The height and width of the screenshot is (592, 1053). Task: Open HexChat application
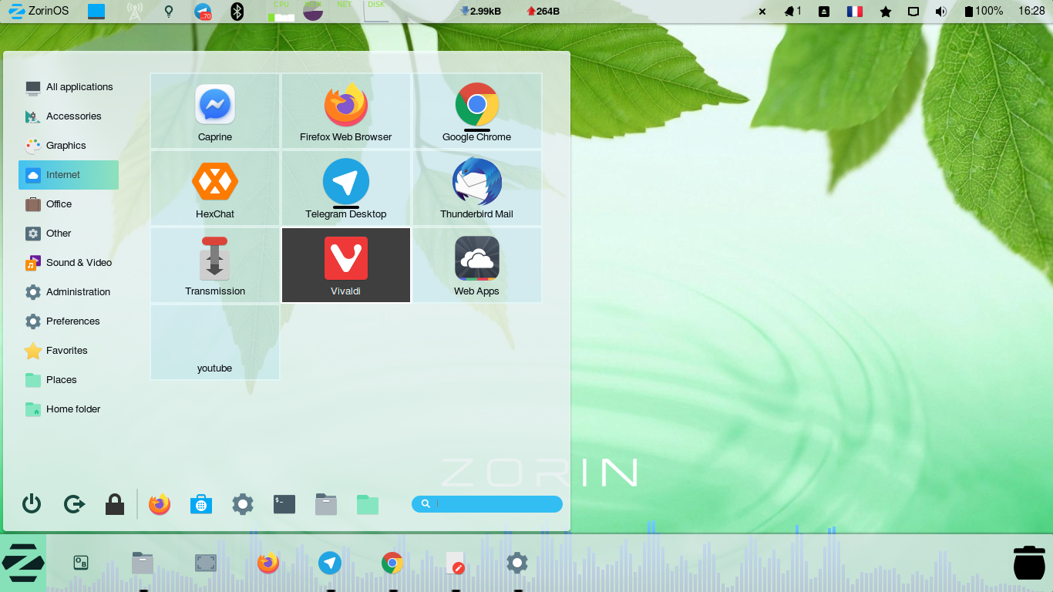tap(215, 188)
